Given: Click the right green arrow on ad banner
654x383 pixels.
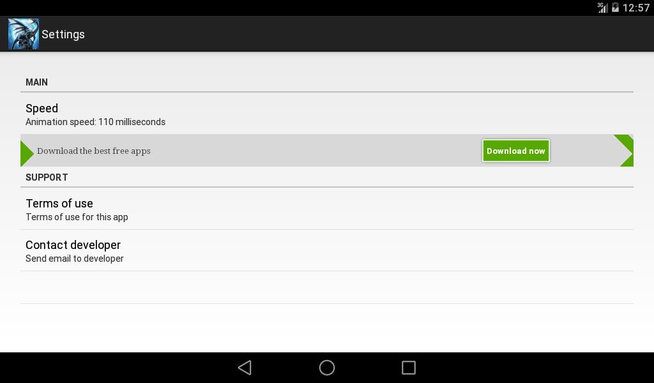Looking at the screenshot, I should pyautogui.click(x=625, y=151).
